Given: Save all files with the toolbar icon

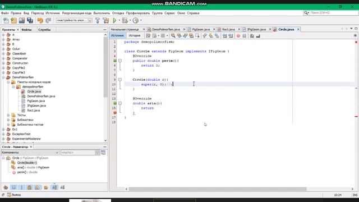Looking at the screenshot, I should [30, 21].
